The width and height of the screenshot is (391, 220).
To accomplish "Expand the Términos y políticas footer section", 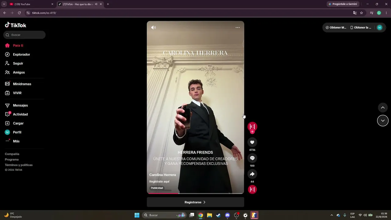I will pos(19,165).
